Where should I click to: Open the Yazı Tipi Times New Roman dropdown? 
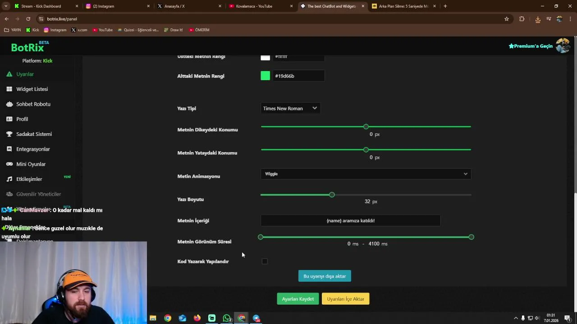(290, 108)
